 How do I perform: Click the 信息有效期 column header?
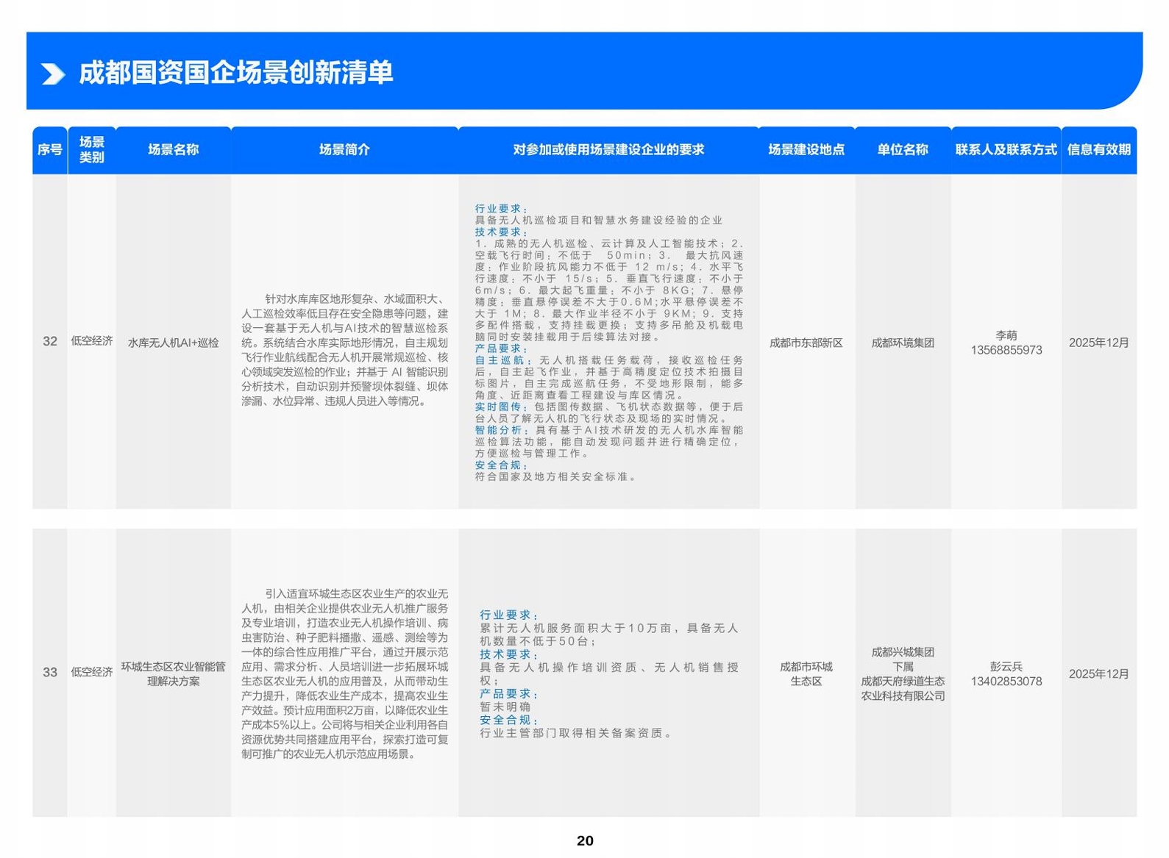[1098, 150]
